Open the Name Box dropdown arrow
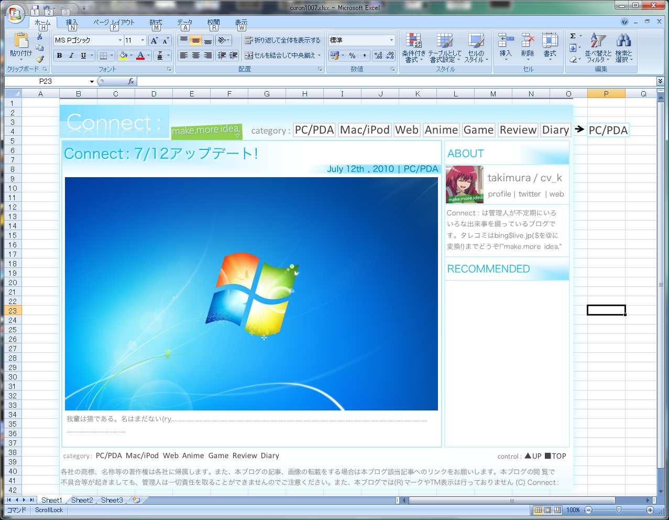This screenshot has width=669, height=520. tap(92, 81)
